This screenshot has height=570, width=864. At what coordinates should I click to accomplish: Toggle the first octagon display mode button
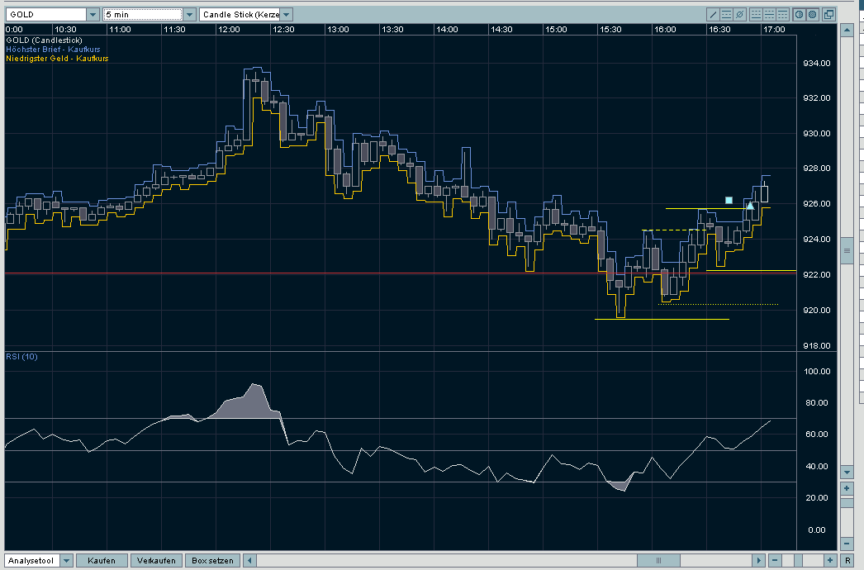(799, 15)
